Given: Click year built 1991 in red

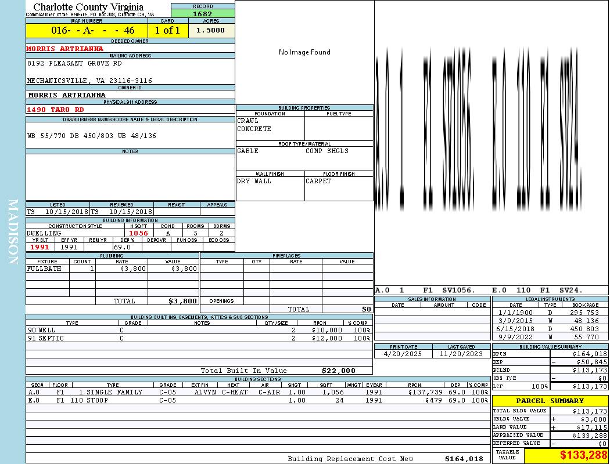Looking at the screenshot, I should [40, 247].
